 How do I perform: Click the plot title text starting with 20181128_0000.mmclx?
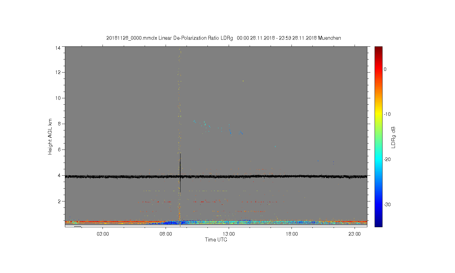[x=224, y=38]
